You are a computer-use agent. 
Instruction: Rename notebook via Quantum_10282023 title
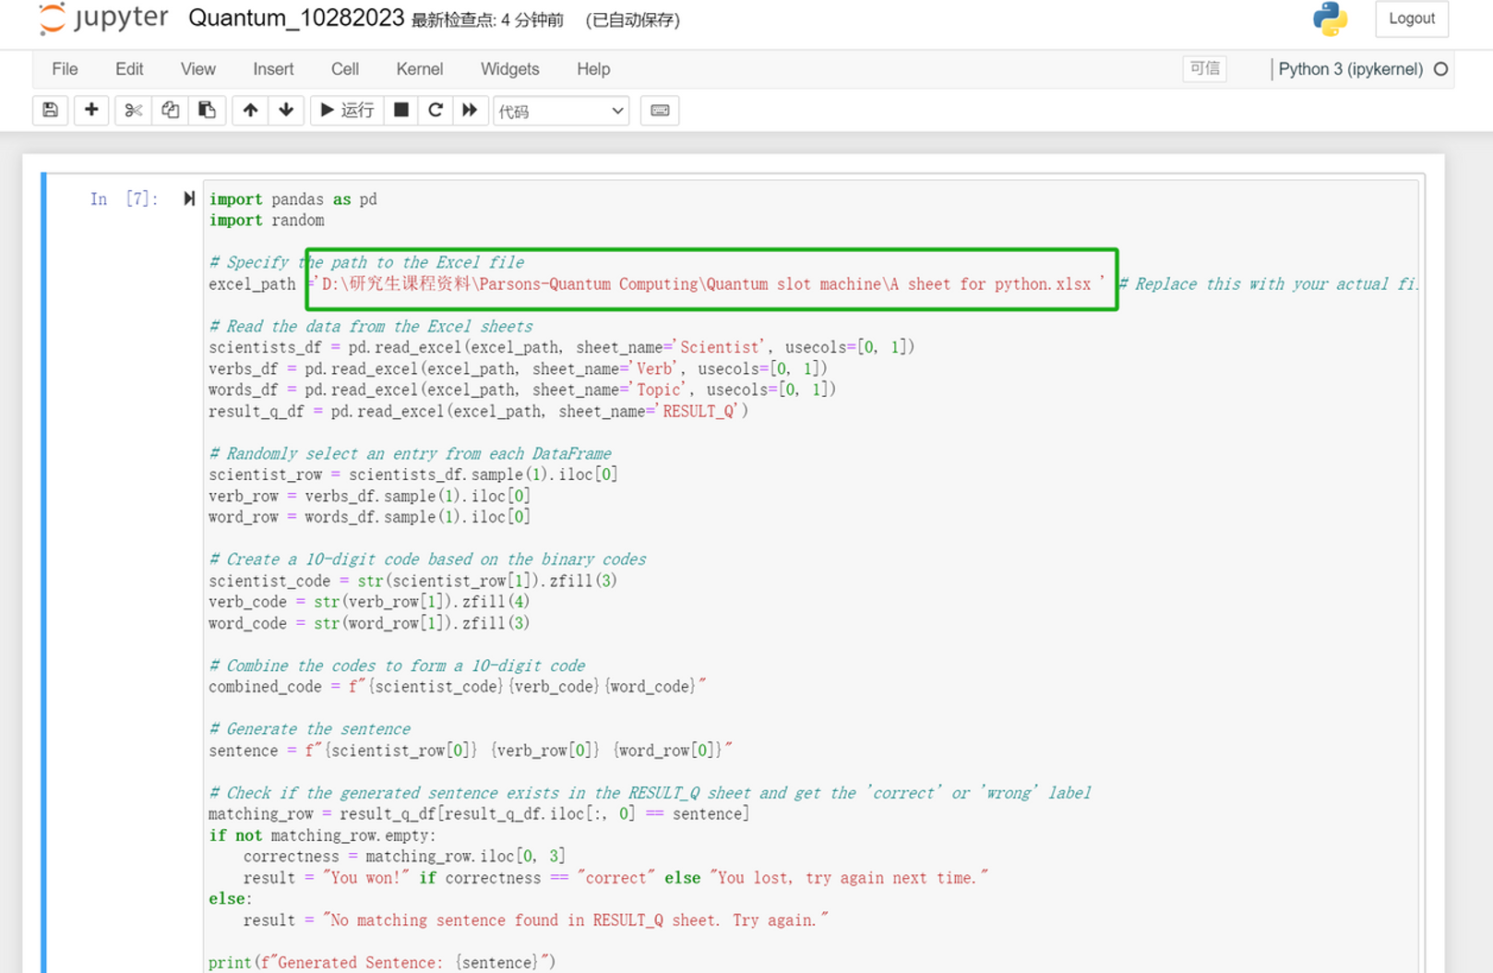pos(296,18)
